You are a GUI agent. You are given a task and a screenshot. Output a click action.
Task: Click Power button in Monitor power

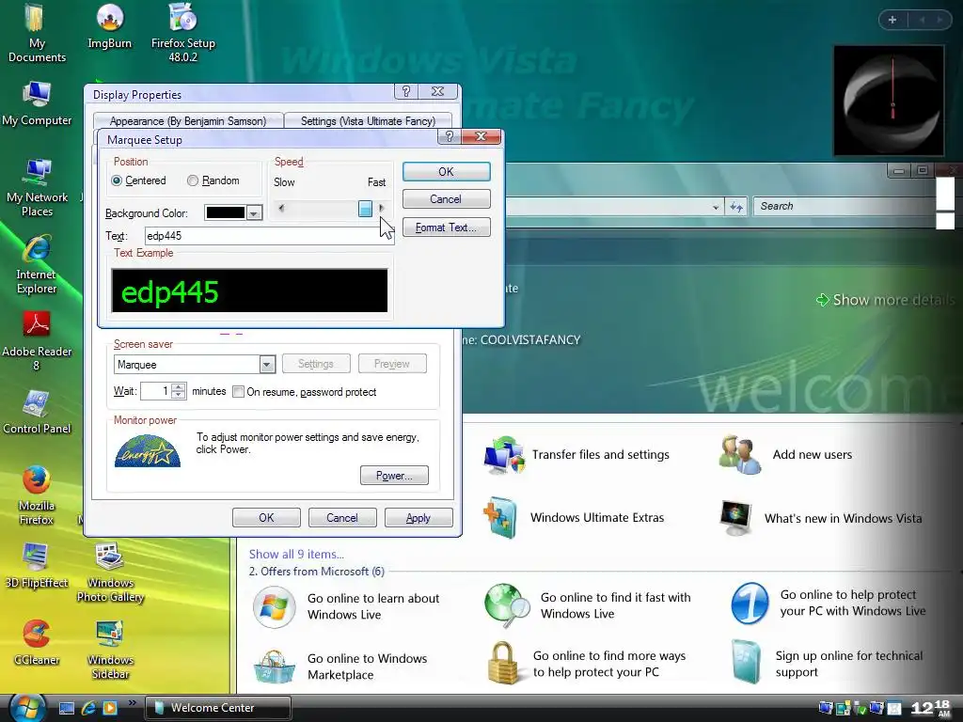pyautogui.click(x=394, y=475)
